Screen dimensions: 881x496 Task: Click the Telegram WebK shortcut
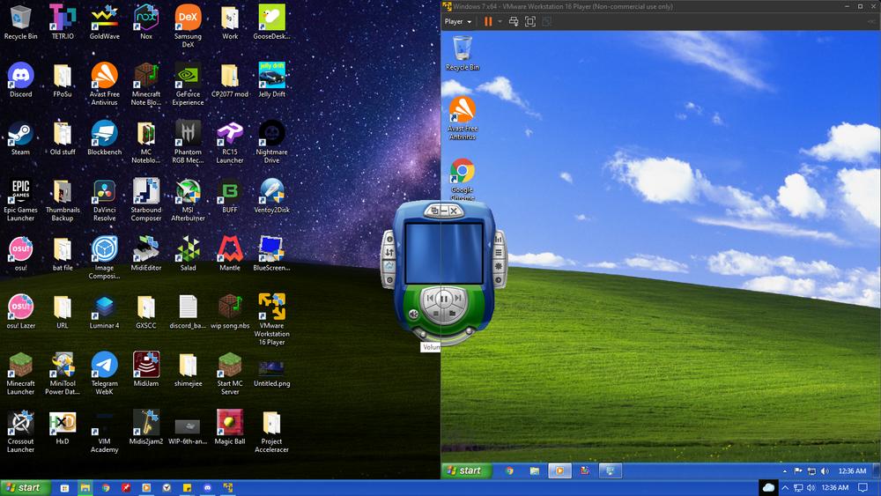tap(105, 373)
